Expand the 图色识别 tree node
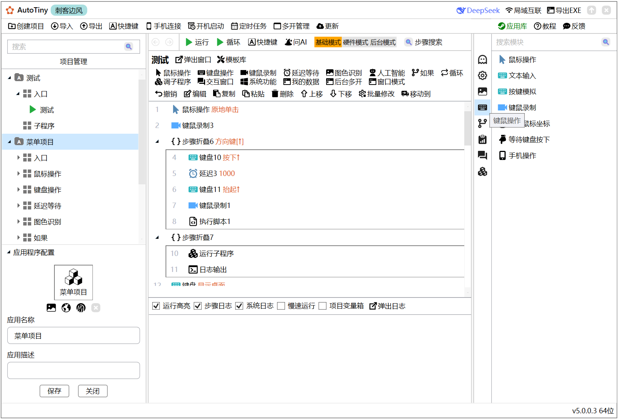The height and width of the screenshot is (419, 618). tap(18, 222)
